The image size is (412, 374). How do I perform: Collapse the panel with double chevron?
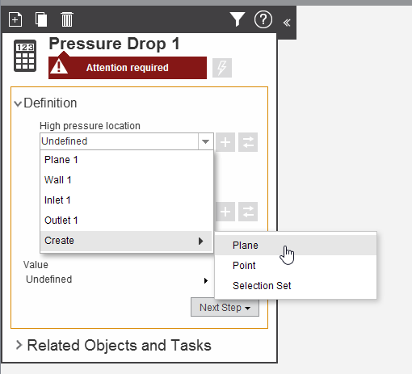coord(287,23)
